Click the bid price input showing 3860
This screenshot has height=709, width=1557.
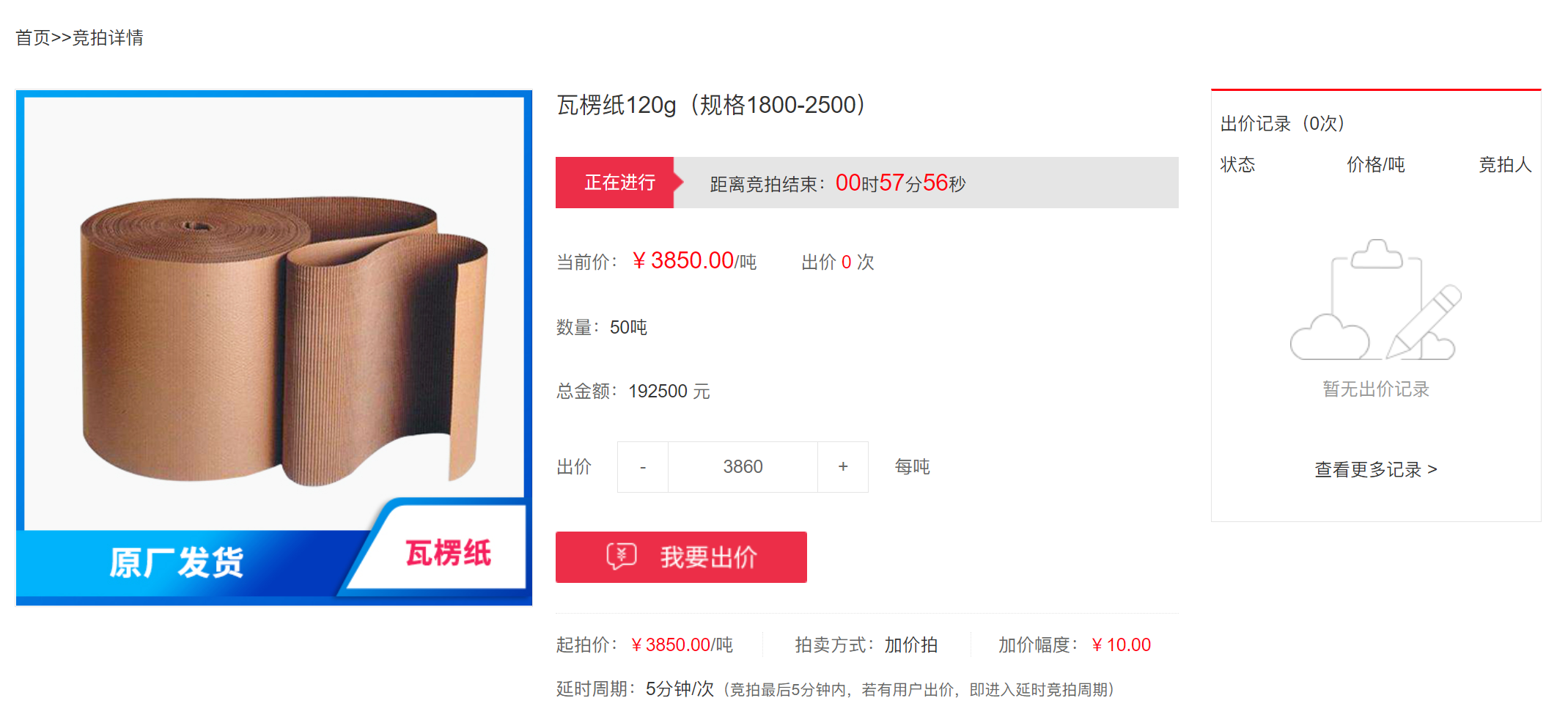coord(743,467)
